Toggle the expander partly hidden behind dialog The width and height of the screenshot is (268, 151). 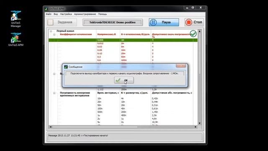click(54, 74)
